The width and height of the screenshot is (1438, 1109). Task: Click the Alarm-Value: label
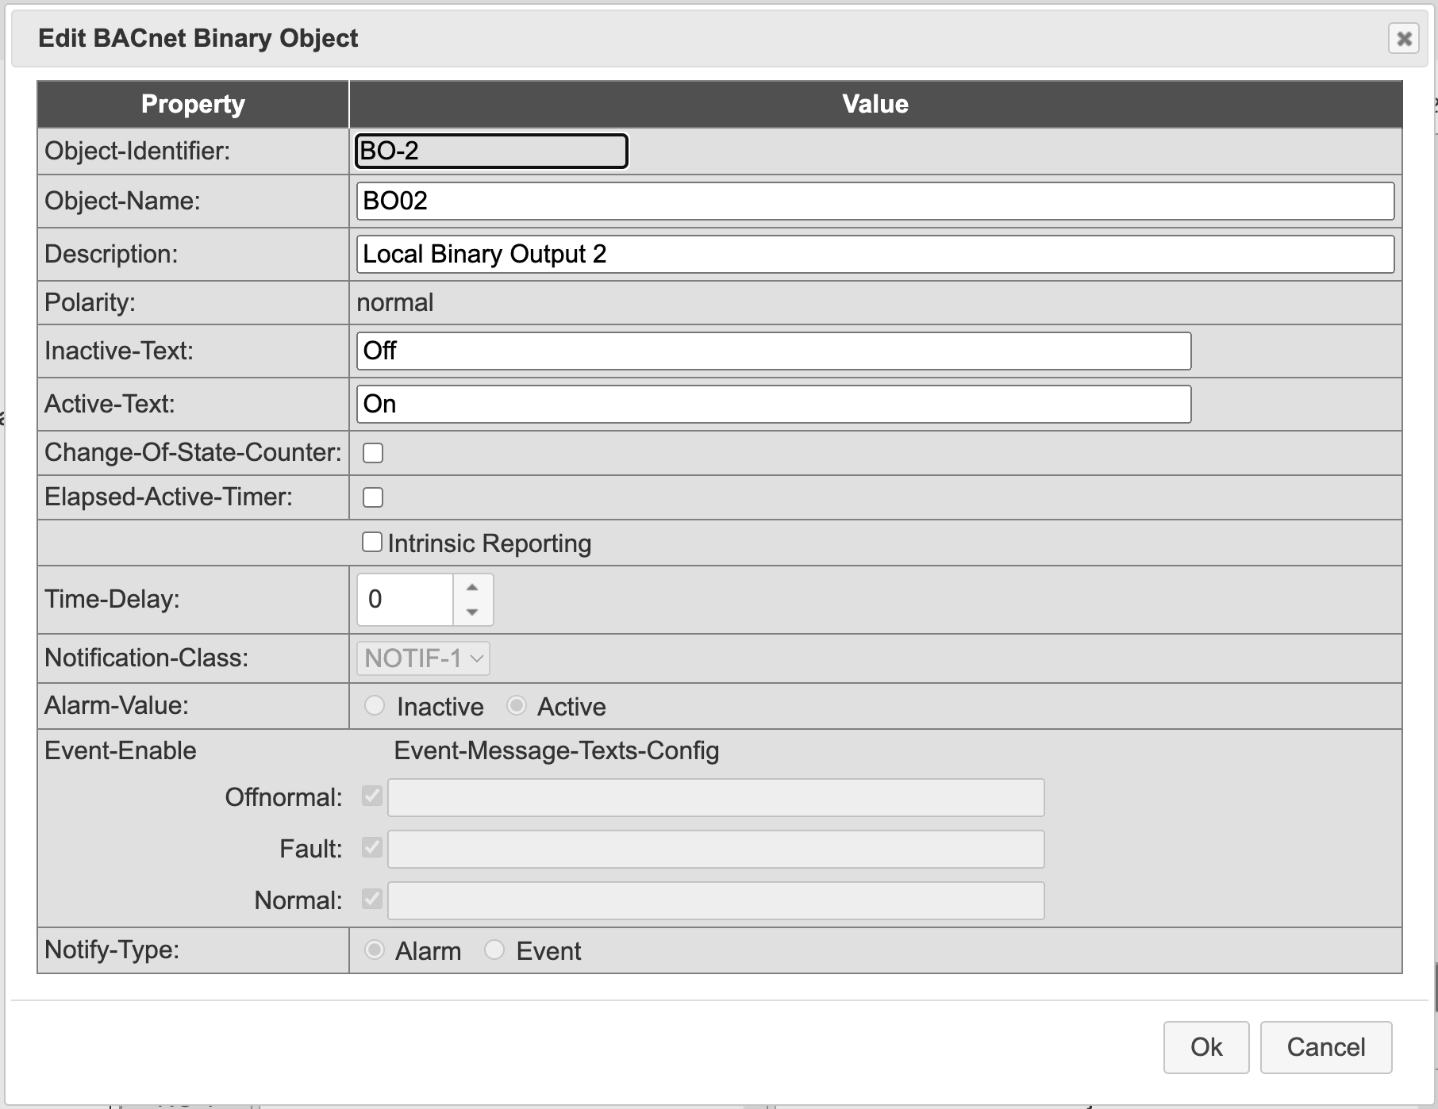[117, 705]
